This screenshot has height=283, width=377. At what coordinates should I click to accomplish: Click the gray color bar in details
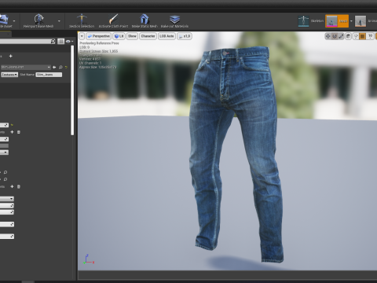[x=4, y=145]
